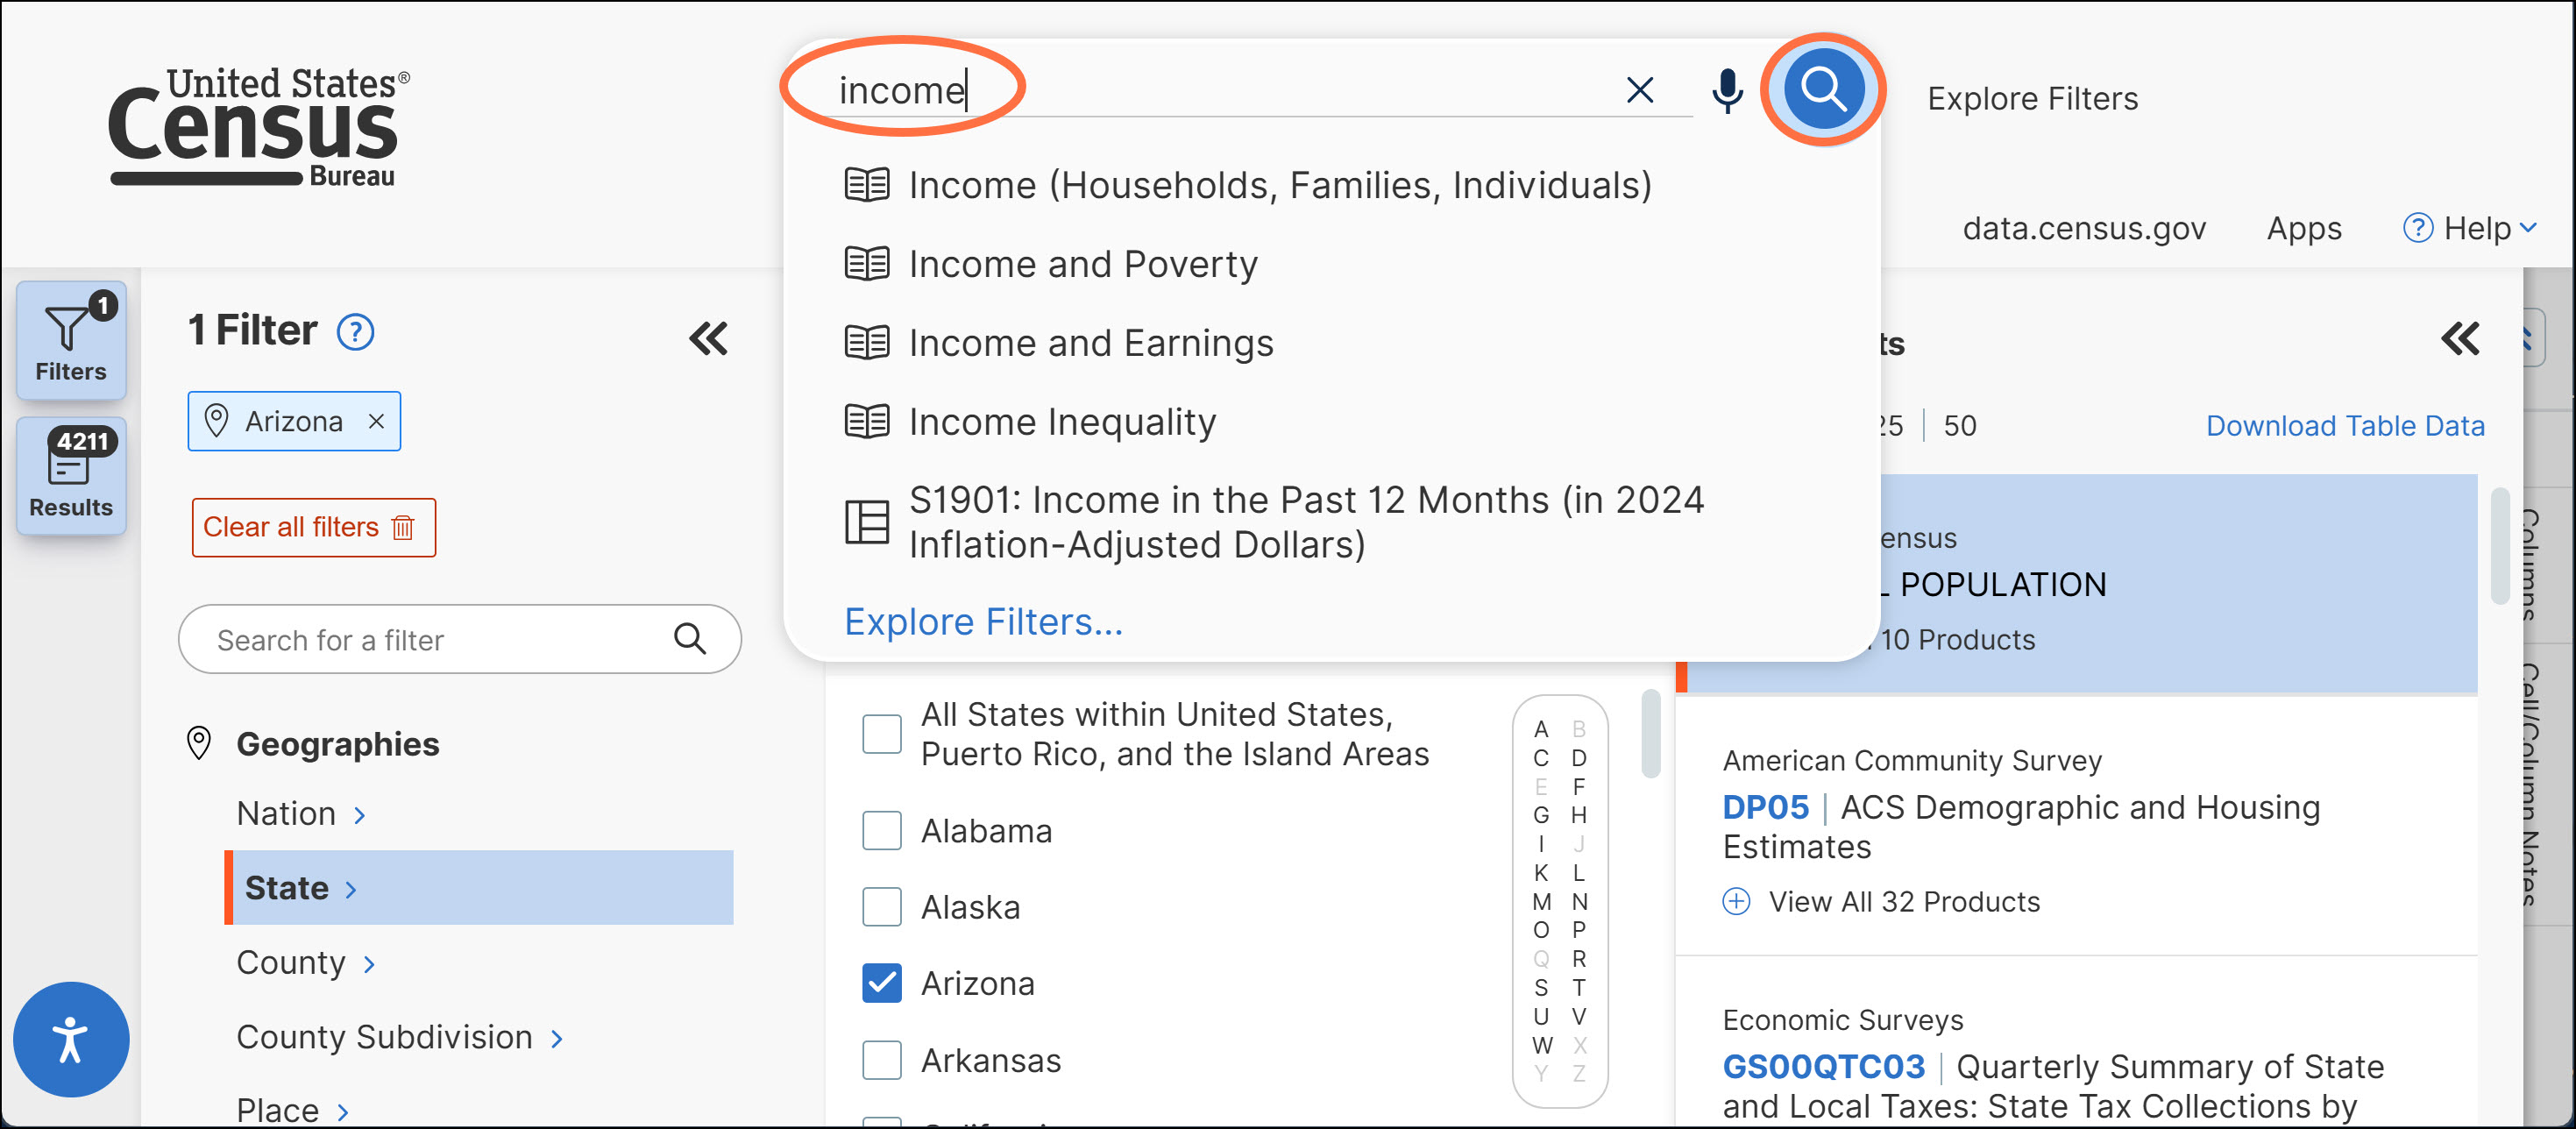Check the Alaska checkbox

[881, 907]
